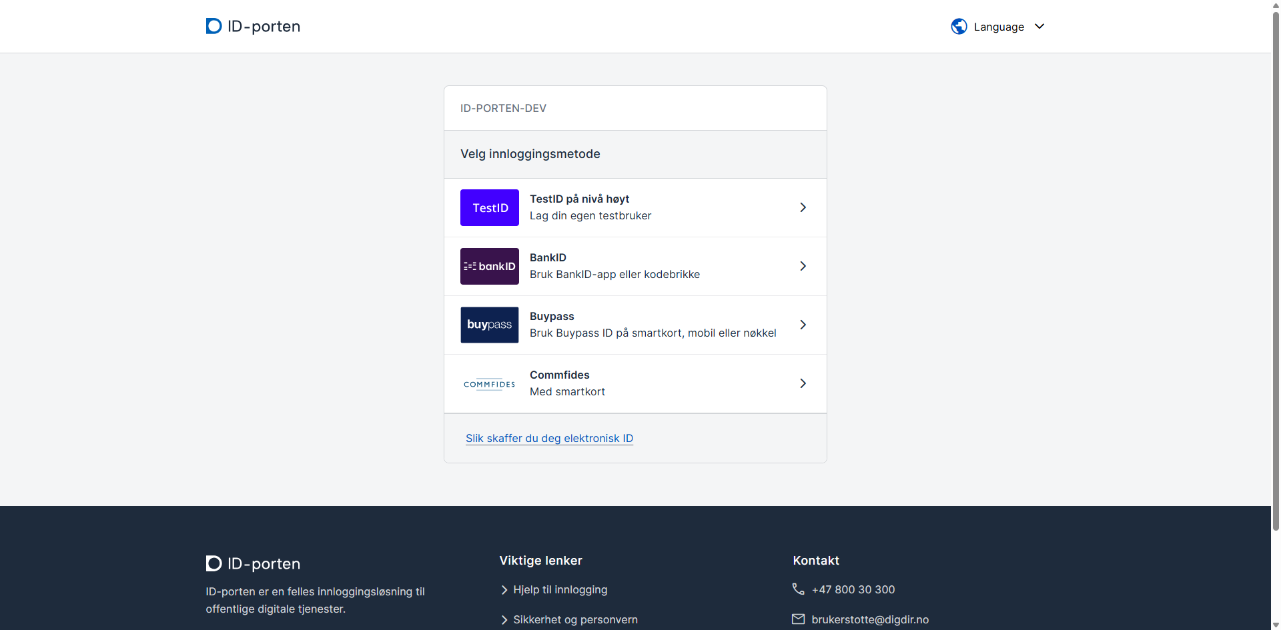Click the chevron arrow on the Buypass row

803,325
